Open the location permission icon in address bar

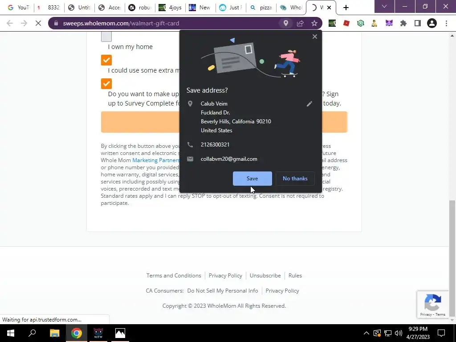[285, 23]
